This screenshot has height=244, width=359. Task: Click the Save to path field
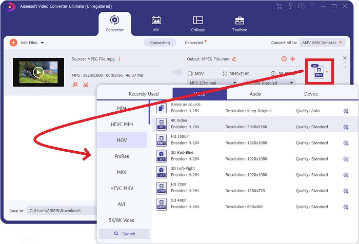(62, 211)
